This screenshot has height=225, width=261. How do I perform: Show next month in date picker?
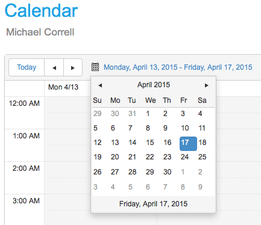(206, 85)
